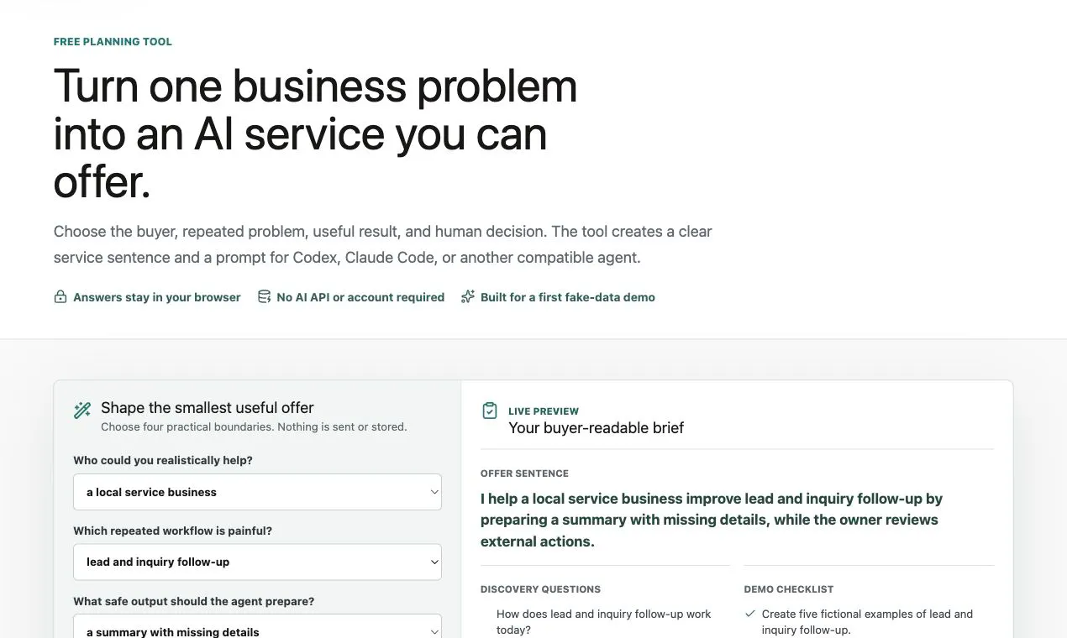Click the main headline 'Turn one business problem'
This screenshot has width=1067, height=638.
(x=315, y=134)
